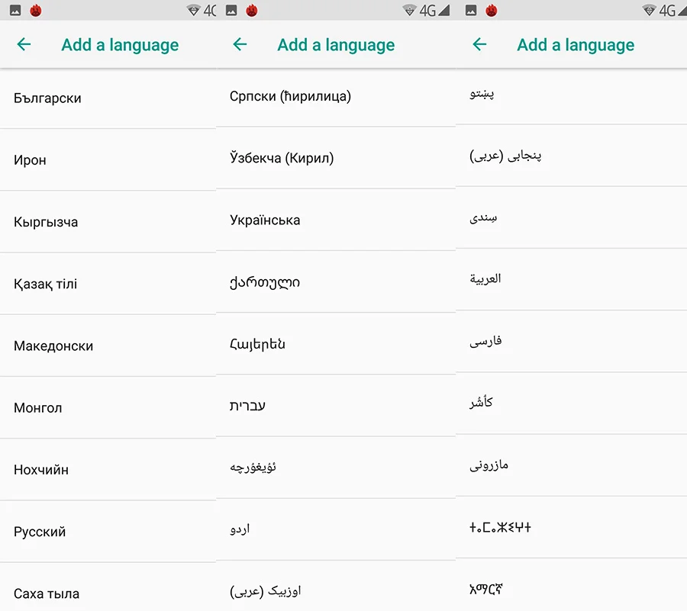Open image notification icon above Български screen
The height and width of the screenshot is (611, 687).
pos(15,11)
